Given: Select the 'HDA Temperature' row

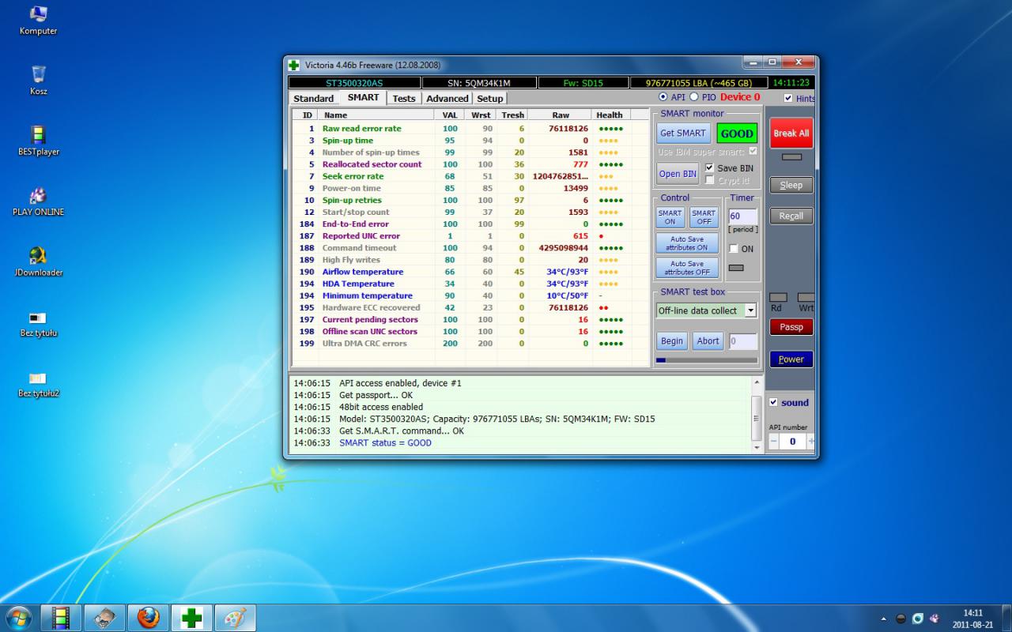Looking at the screenshot, I should (470, 284).
